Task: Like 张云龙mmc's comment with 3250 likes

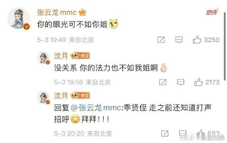Action: click(x=197, y=40)
